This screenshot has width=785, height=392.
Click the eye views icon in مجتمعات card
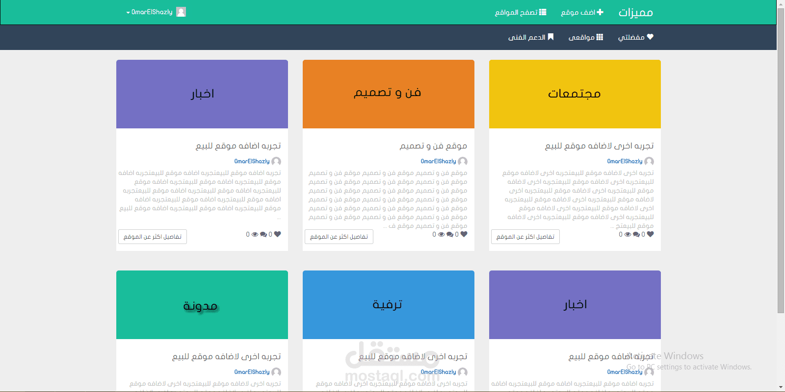[628, 235]
